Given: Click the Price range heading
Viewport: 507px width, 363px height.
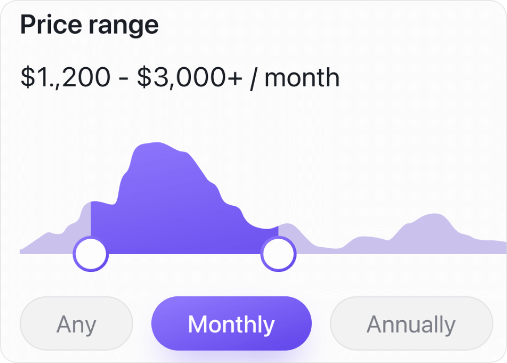Looking at the screenshot, I should coord(89,24).
